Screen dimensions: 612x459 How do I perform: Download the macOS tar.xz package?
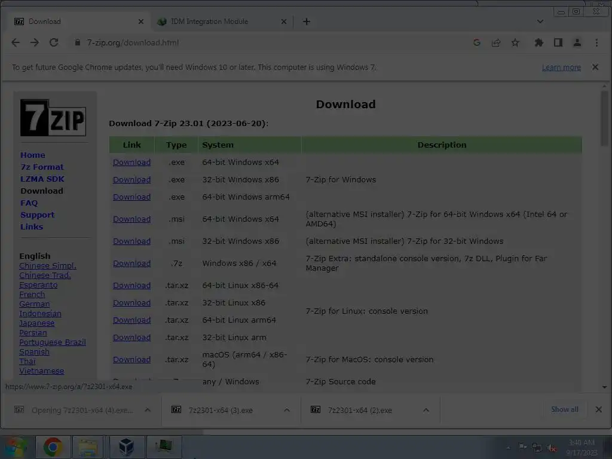point(132,359)
